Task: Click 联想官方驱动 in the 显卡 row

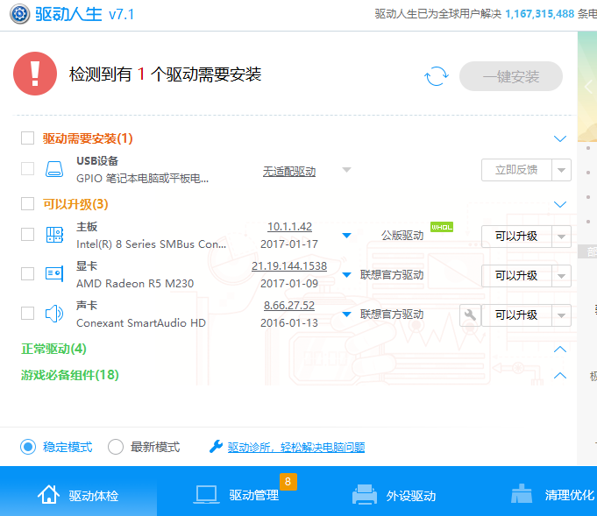Action: point(392,275)
